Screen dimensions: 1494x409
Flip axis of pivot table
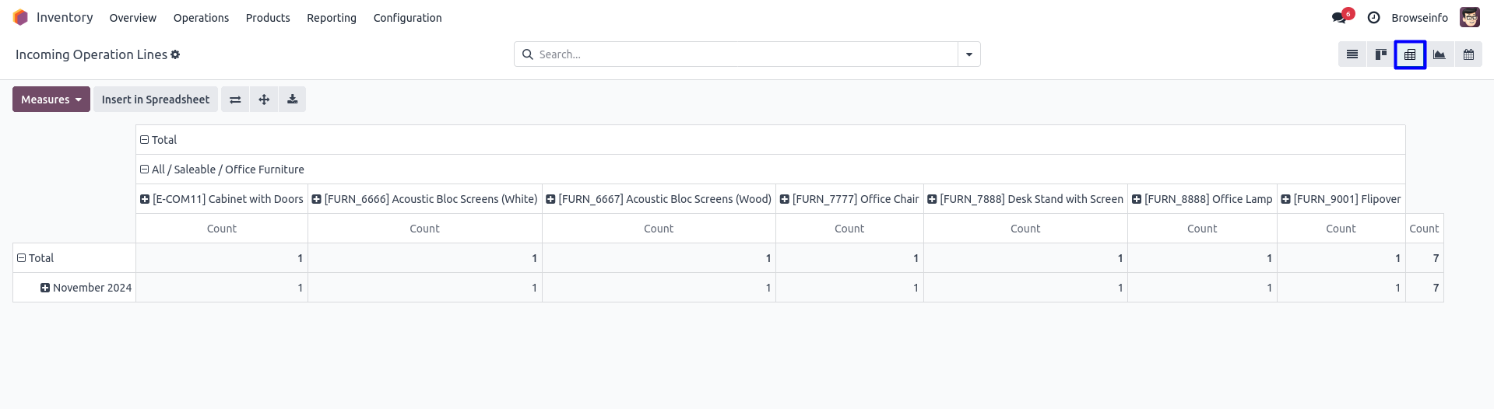coord(235,100)
